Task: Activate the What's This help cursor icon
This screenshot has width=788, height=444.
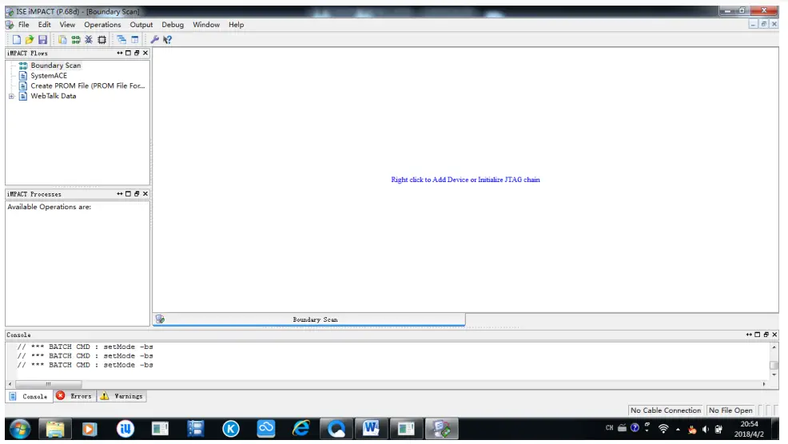Action: pyautogui.click(x=167, y=40)
